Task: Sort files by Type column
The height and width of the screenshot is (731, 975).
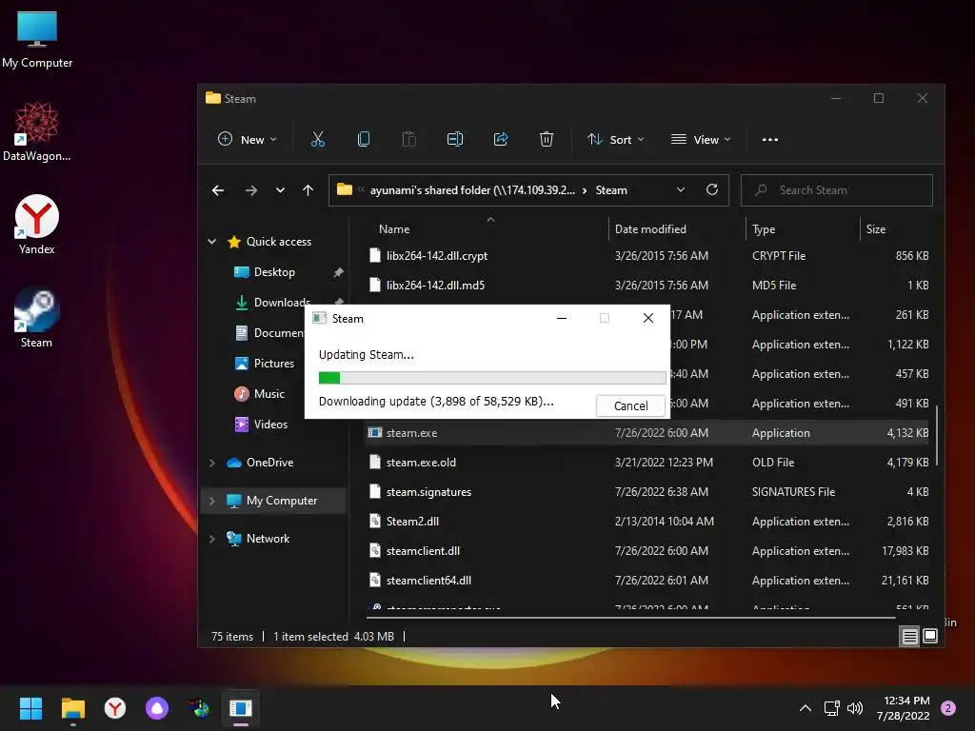Action: [x=764, y=228]
